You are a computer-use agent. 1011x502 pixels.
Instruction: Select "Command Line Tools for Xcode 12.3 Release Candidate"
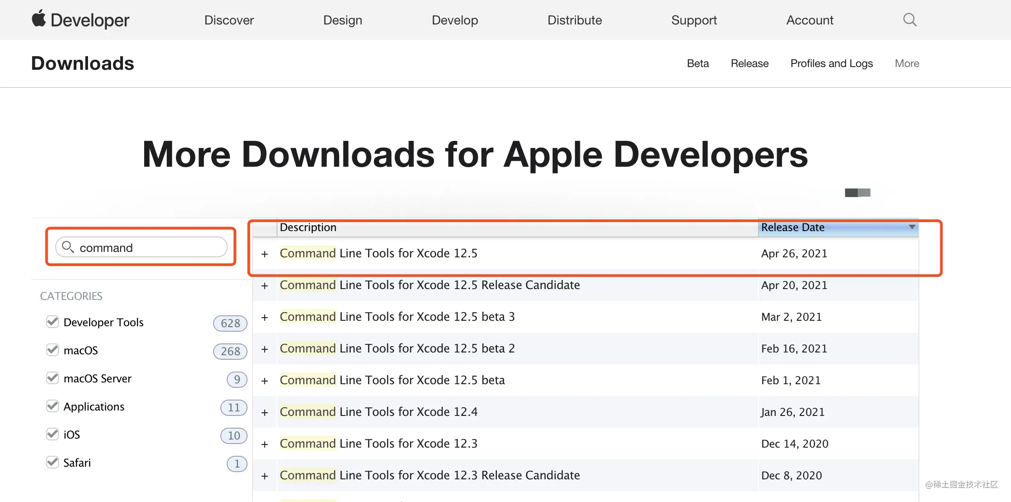coord(430,475)
